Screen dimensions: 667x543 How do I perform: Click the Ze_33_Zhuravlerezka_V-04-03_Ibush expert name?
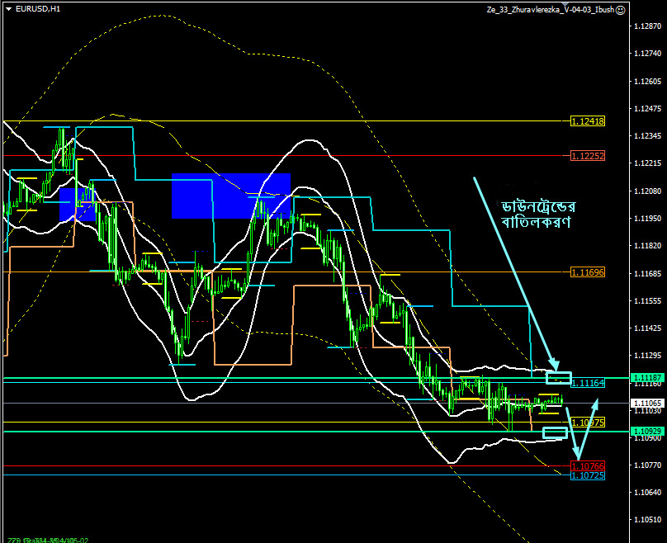coord(551,10)
